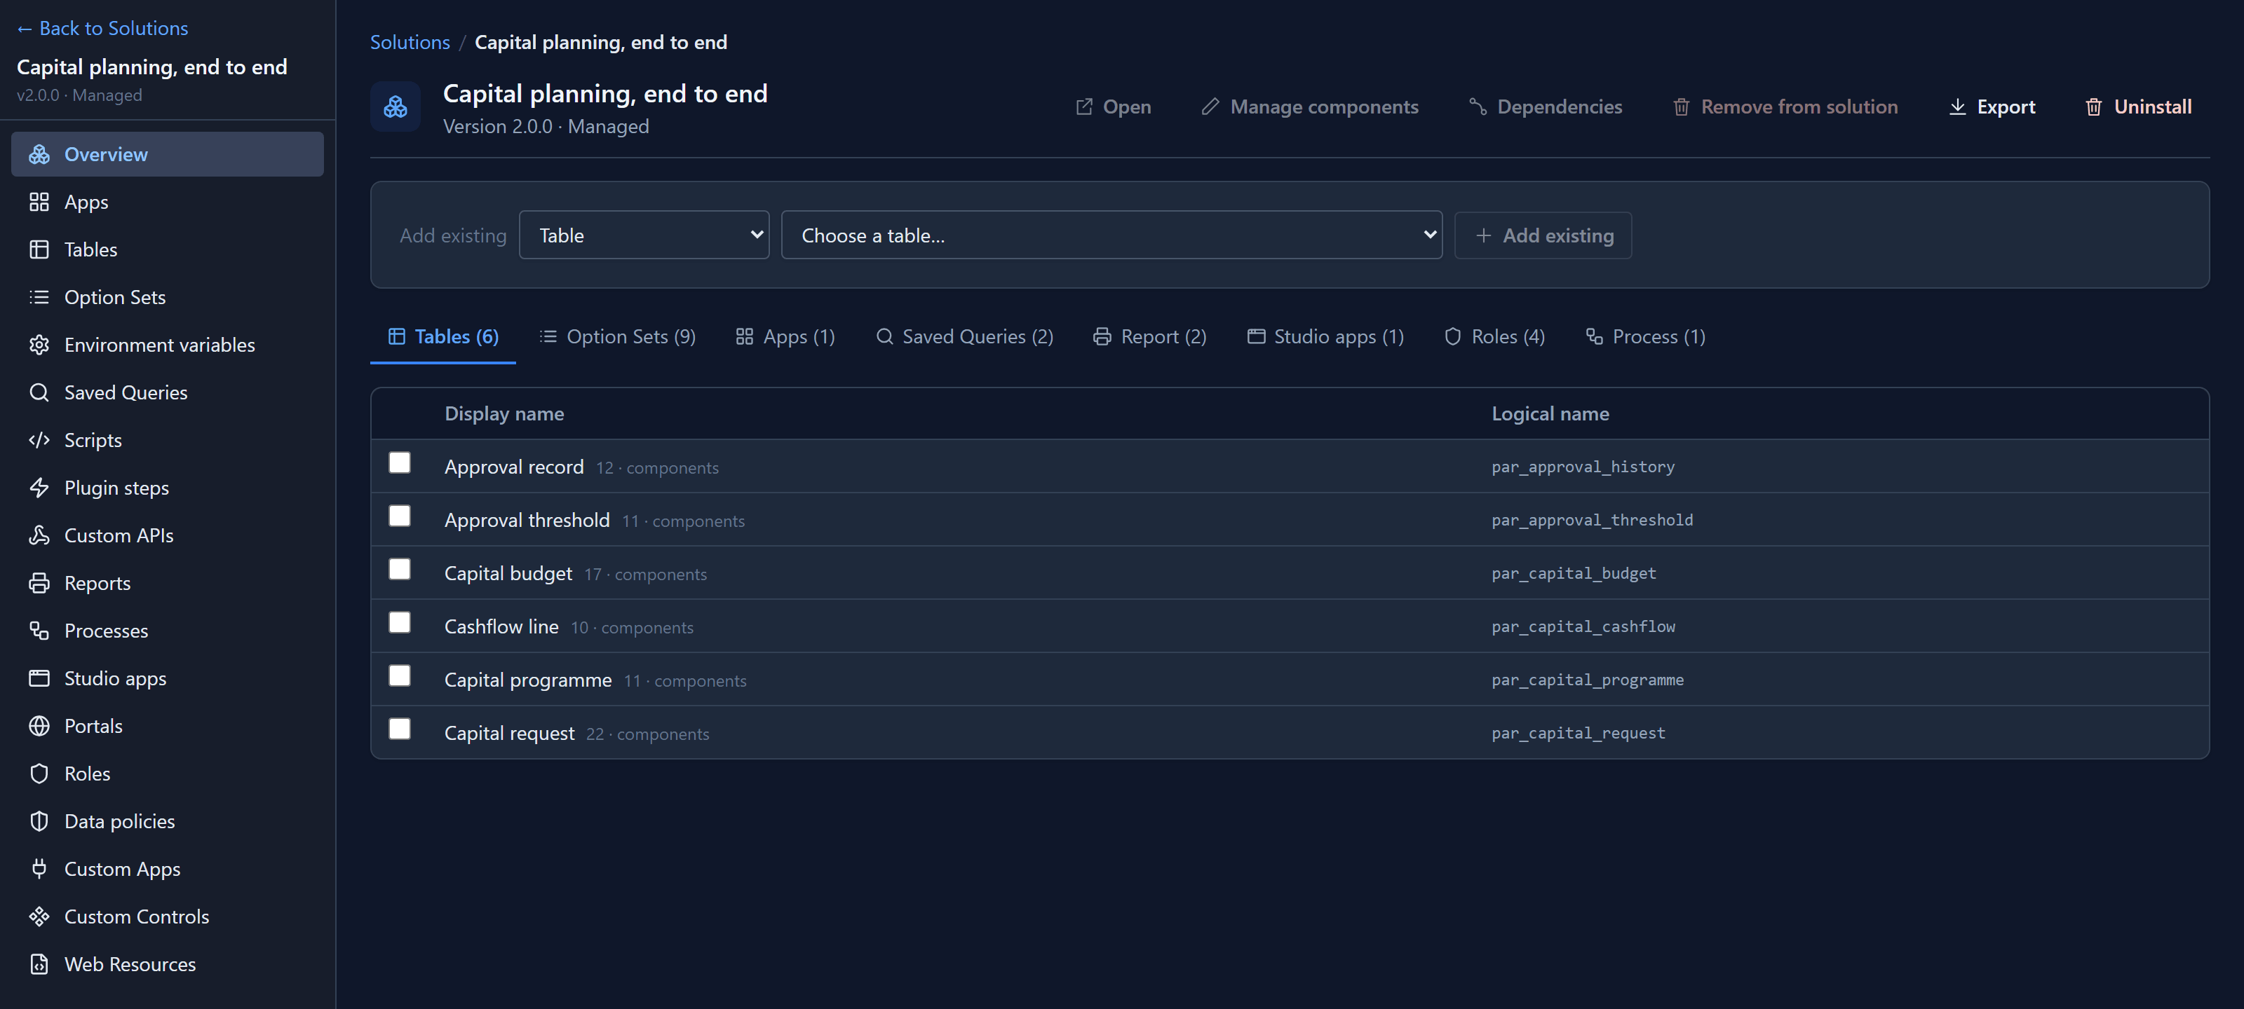
Task: Click the Custom APIs webhook icon
Action: pos(39,535)
